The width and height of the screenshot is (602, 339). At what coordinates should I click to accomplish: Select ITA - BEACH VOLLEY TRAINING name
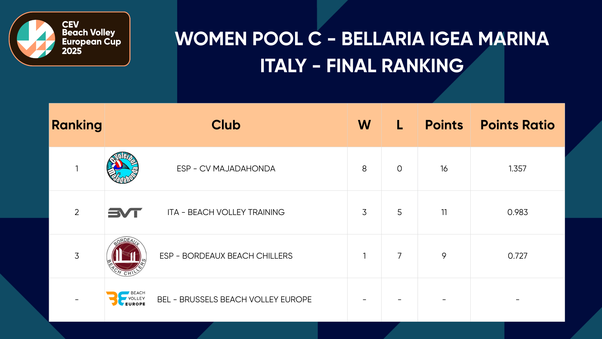tap(226, 212)
